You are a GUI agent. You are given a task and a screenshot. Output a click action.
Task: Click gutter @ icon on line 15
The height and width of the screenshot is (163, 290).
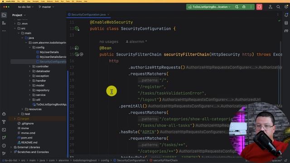82,54
